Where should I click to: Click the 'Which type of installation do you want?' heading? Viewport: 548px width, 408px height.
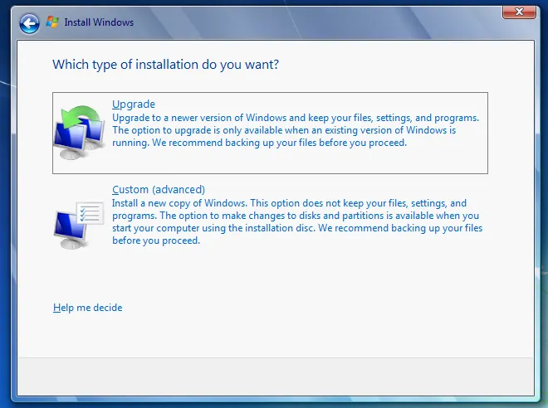click(x=166, y=65)
